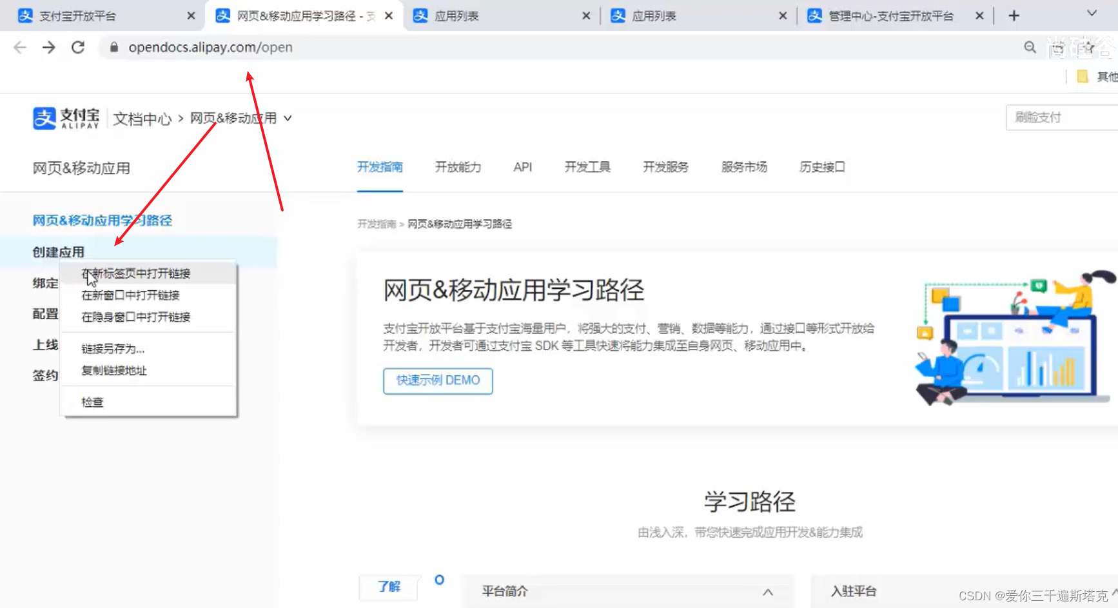
Task: Click the lock icon in the address bar
Action: point(114,47)
